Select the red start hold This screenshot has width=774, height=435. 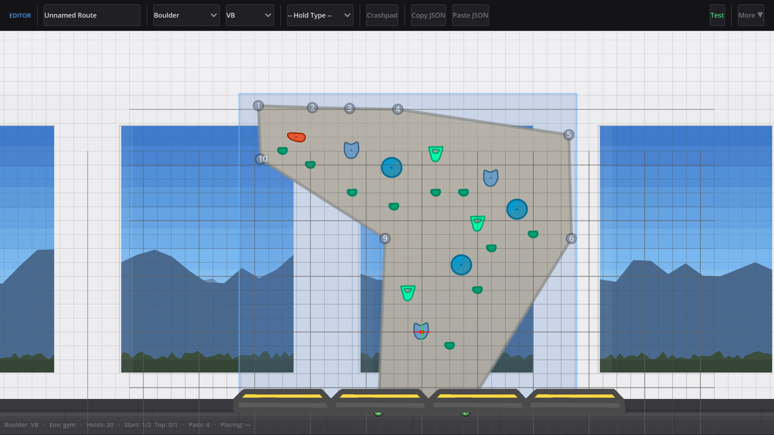pyautogui.click(x=296, y=137)
